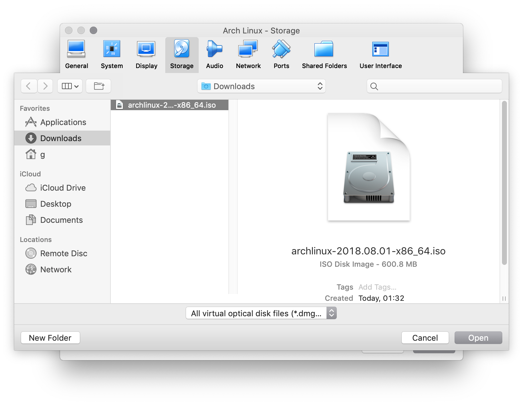Create new folder using toolbar icon

pyautogui.click(x=98, y=86)
